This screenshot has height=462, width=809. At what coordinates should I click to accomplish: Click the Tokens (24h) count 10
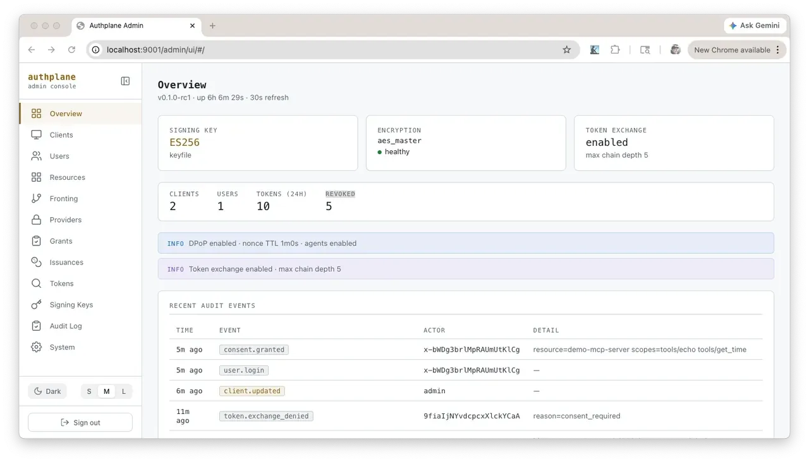(263, 206)
